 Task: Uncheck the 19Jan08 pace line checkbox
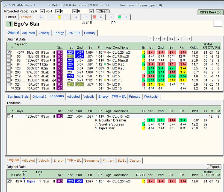coord(9,52)
